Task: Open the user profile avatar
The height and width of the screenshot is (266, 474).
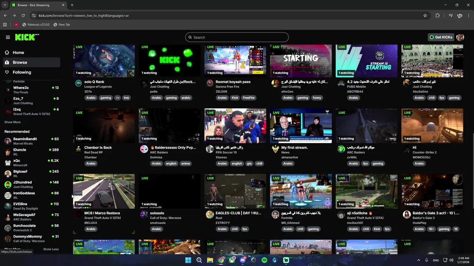Action: (460, 37)
